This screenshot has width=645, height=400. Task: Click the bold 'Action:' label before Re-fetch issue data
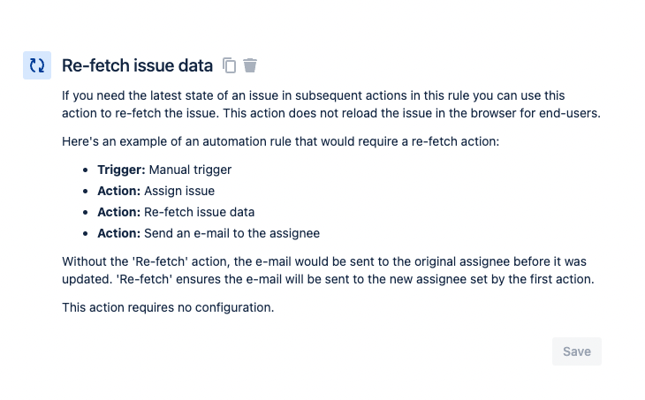(119, 212)
